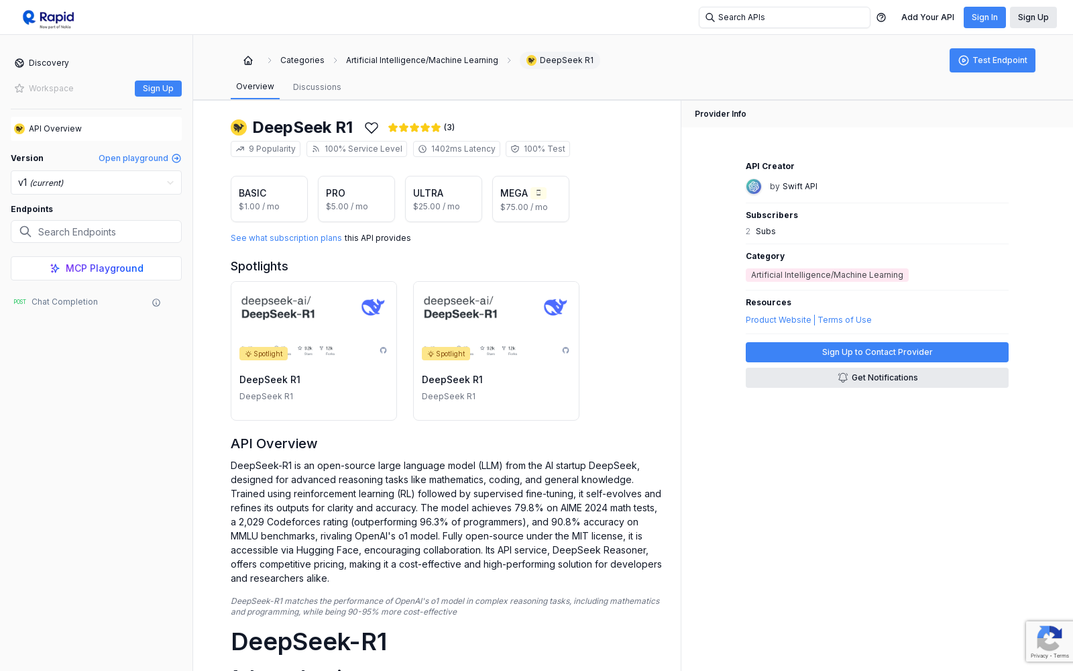Favorite DeepSeek R1 with the heart icon
Viewport: 1073px width, 671px height.
coord(372,127)
